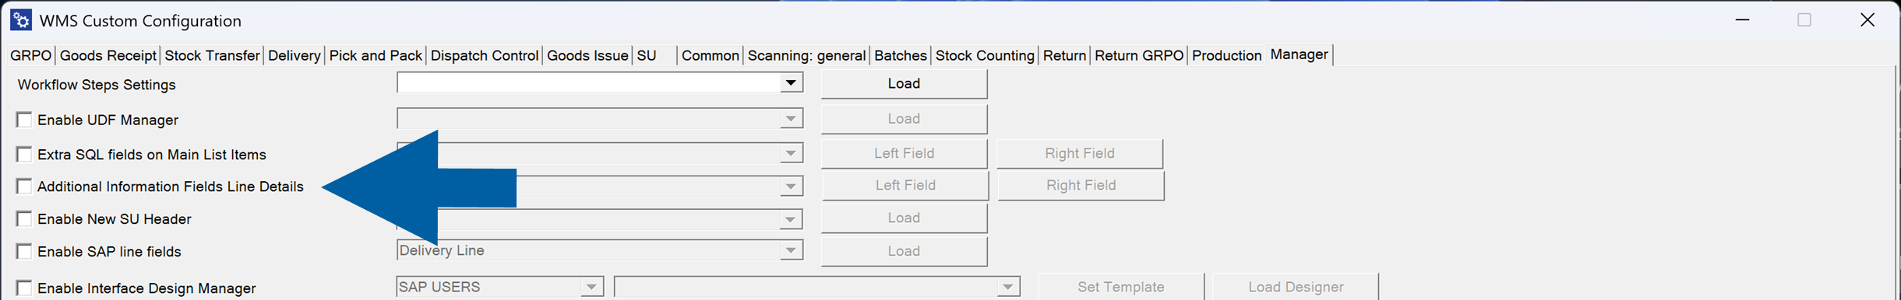This screenshot has height=300, width=1901.
Task: Switch to the GRPO tab
Action: tap(30, 55)
